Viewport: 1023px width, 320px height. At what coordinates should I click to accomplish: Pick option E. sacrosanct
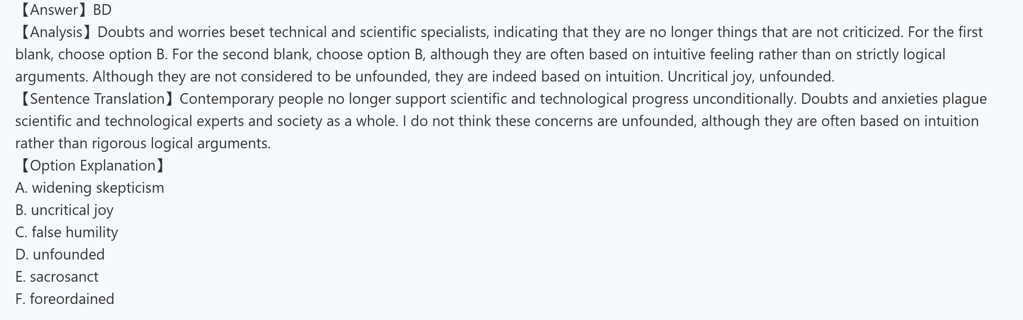tap(57, 276)
